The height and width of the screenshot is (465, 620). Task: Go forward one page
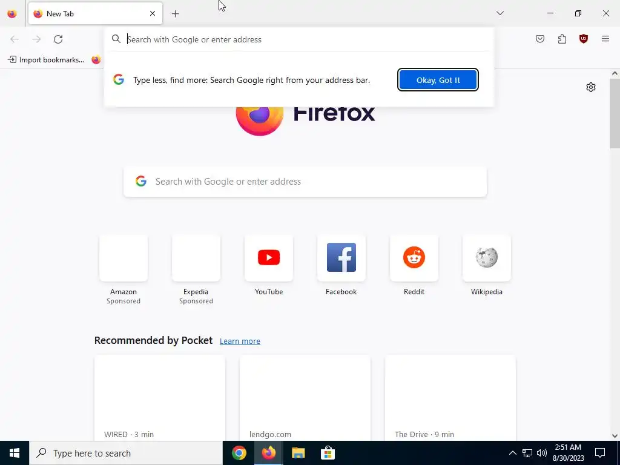tap(36, 39)
